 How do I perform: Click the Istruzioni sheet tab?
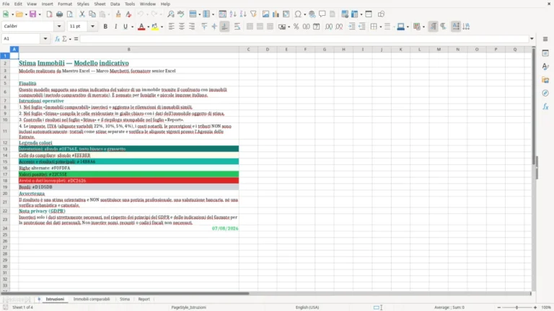[55, 299]
